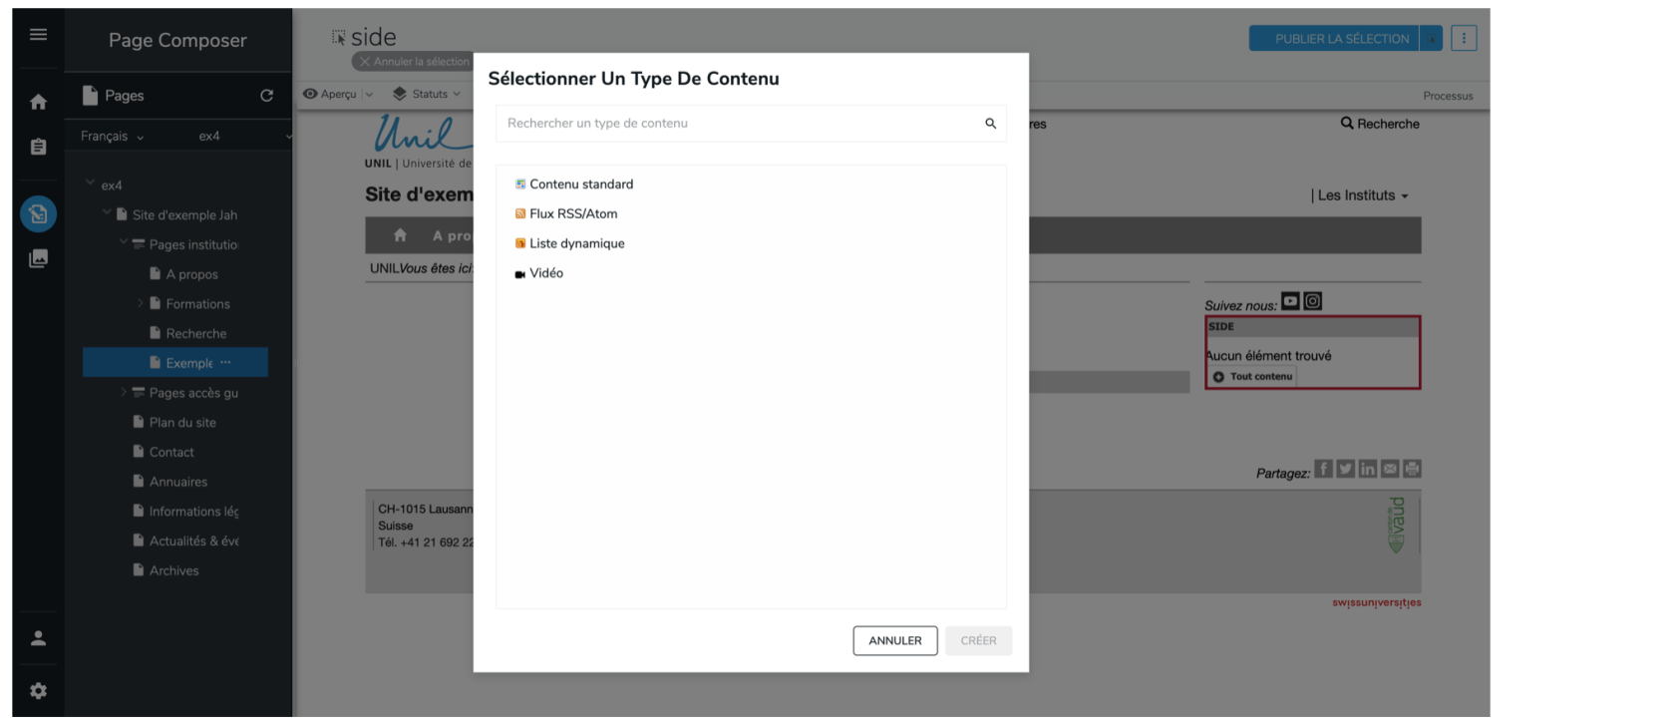Open the media library icon in sidebar

pyautogui.click(x=38, y=258)
